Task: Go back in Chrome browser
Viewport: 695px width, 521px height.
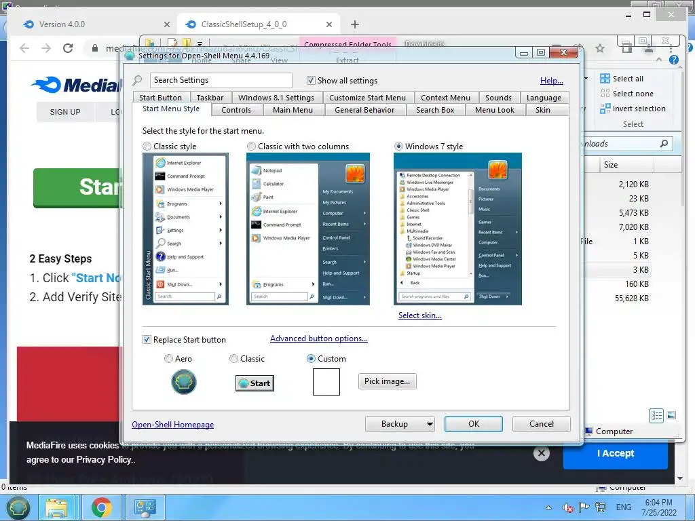Action: 24,48
